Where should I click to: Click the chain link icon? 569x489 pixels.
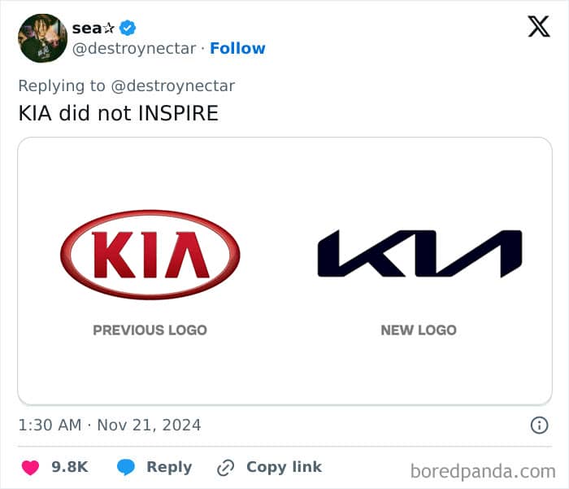click(225, 468)
